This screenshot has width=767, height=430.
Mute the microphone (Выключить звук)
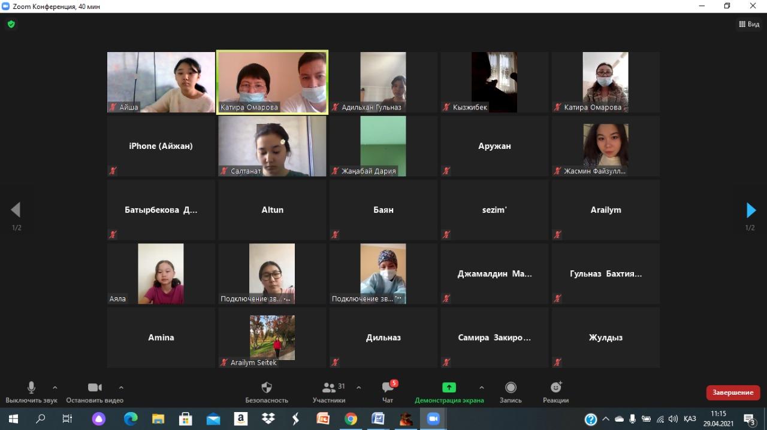point(31,392)
